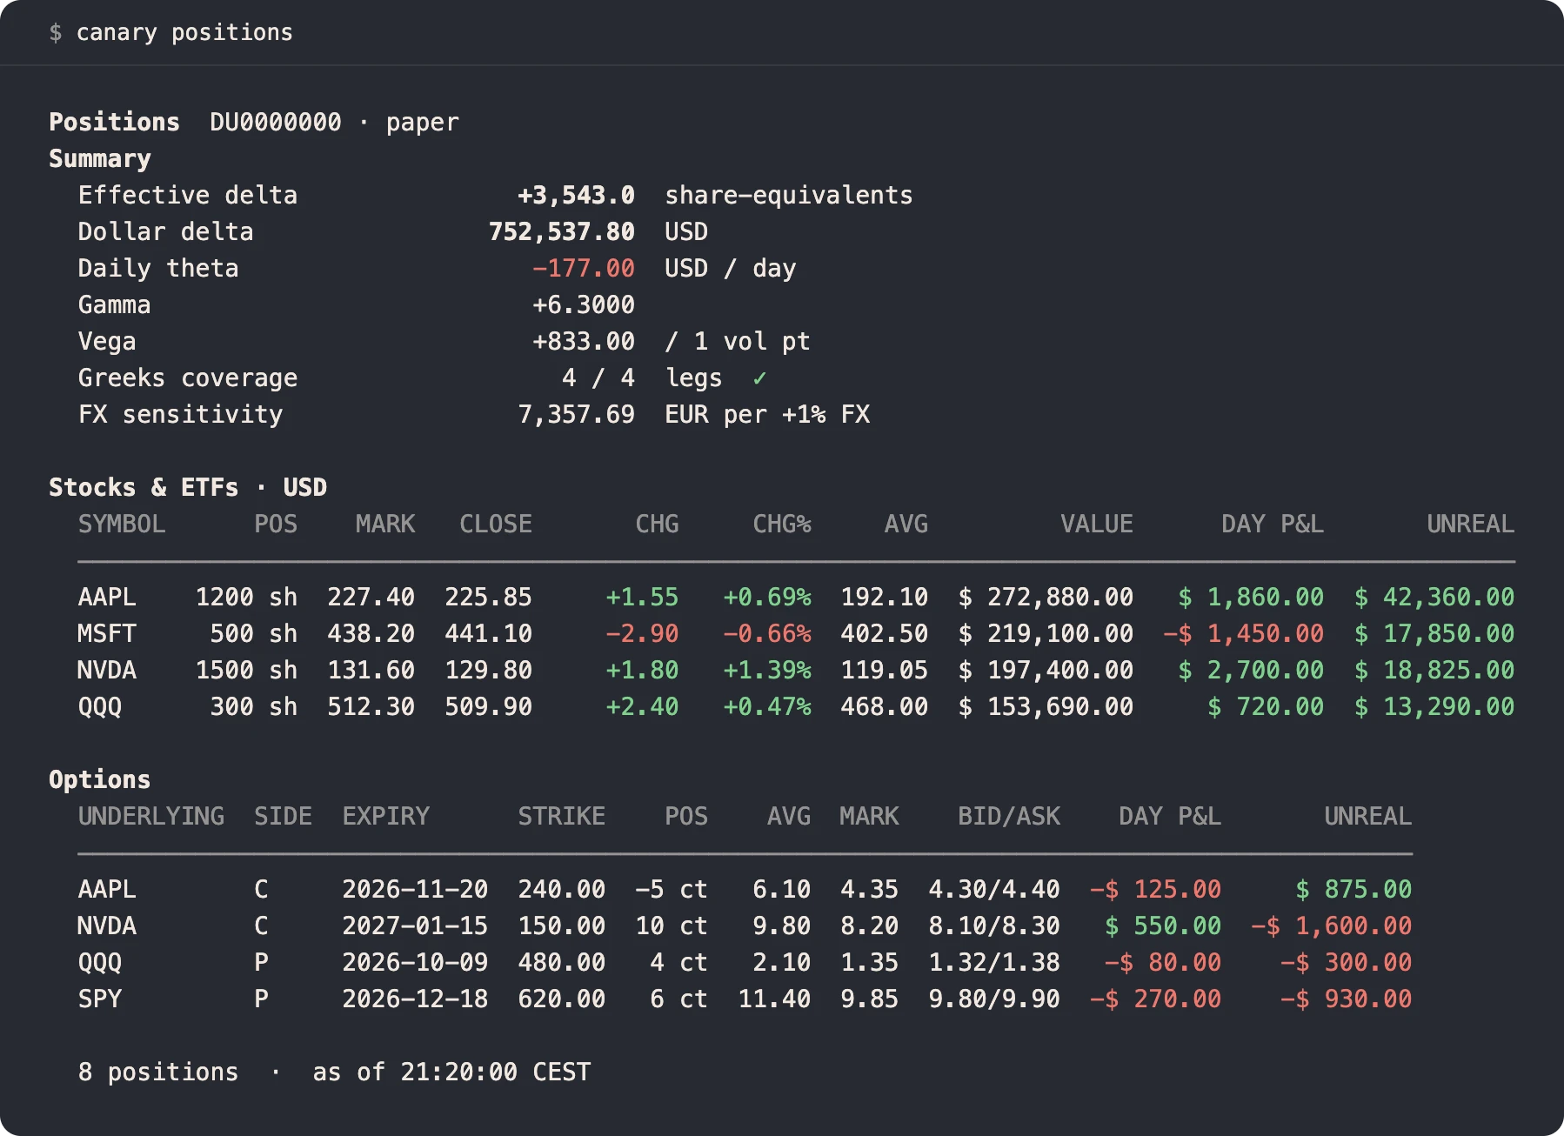Click MSFT change -2.90
This screenshot has height=1136, width=1564.
tap(642, 633)
